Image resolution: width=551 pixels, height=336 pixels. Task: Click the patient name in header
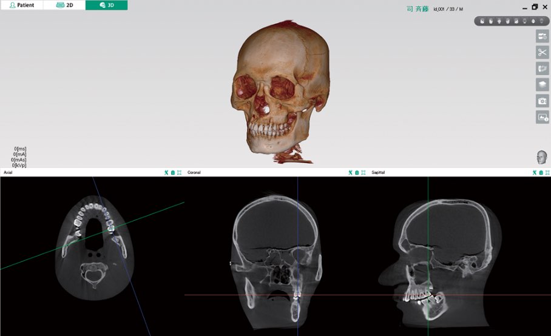pos(418,9)
